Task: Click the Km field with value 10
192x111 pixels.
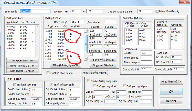Action: (76, 11)
